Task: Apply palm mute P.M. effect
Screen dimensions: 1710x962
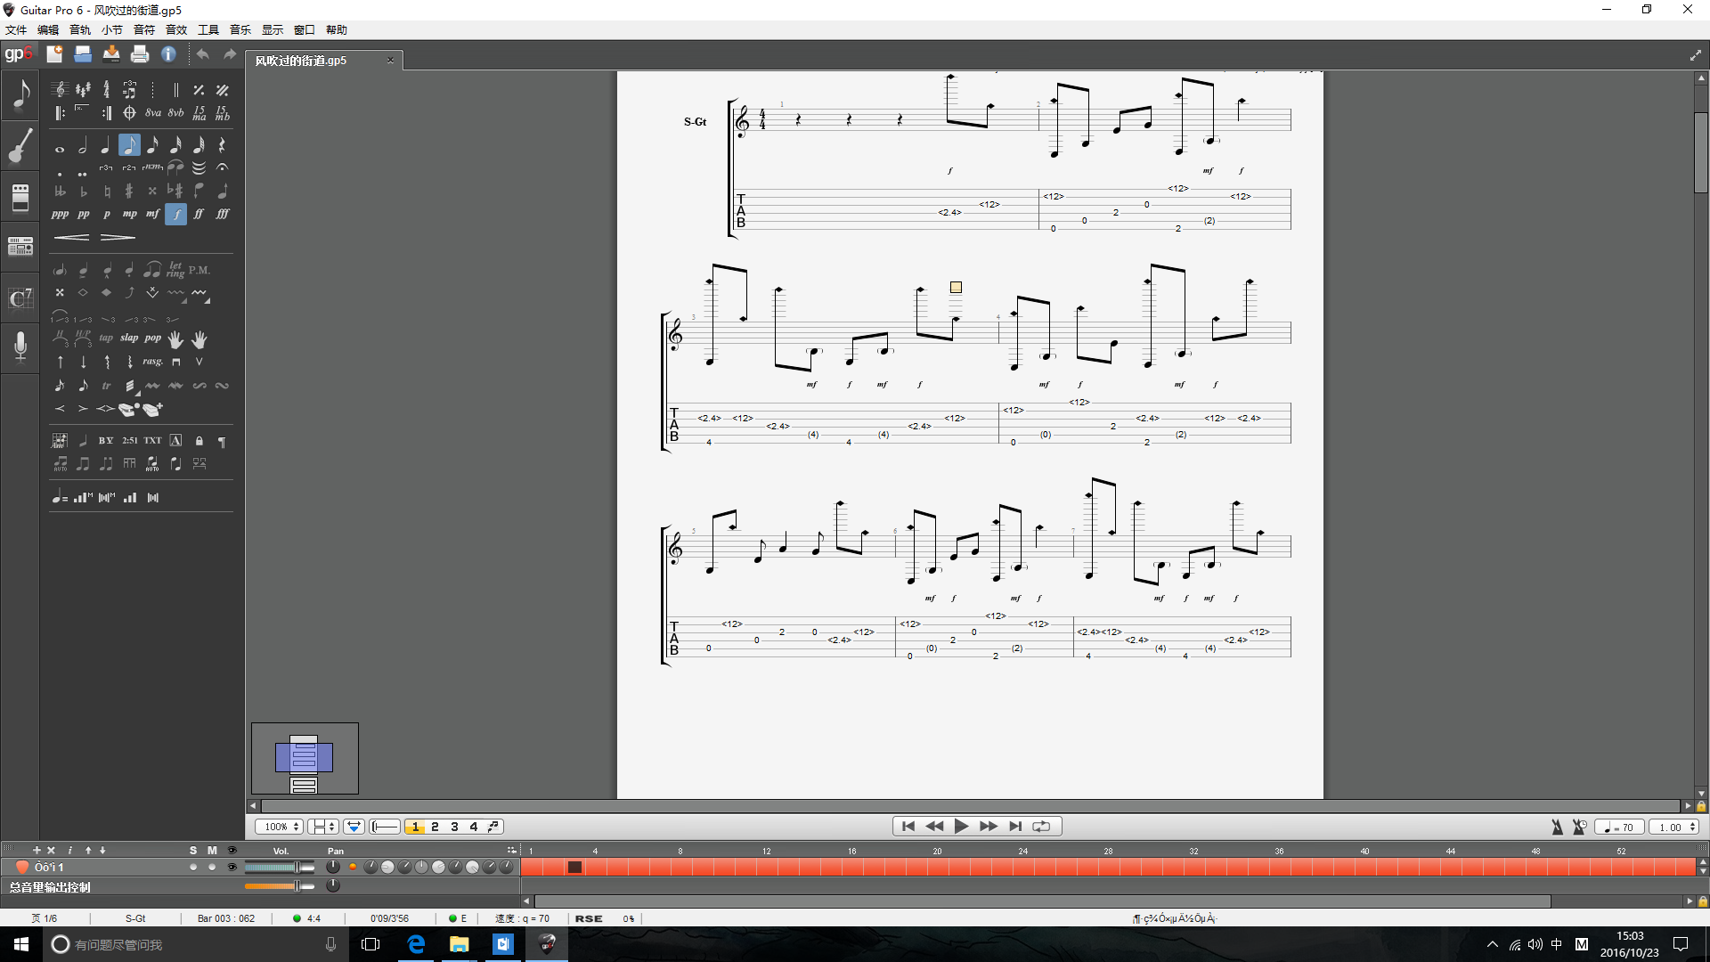Action: click(x=199, y=270)
